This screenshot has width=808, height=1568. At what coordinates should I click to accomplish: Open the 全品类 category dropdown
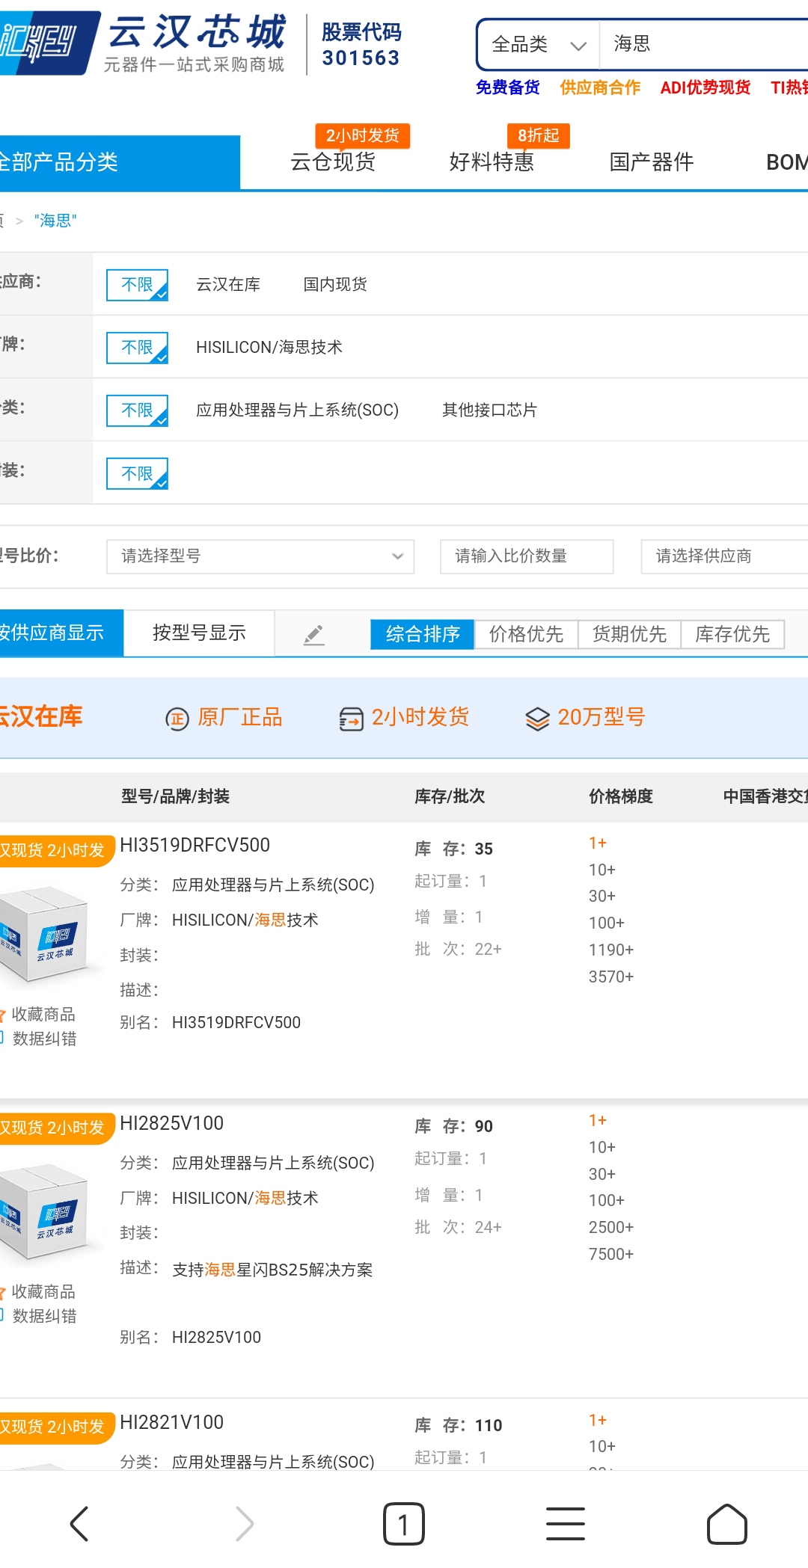pos(539,45)
